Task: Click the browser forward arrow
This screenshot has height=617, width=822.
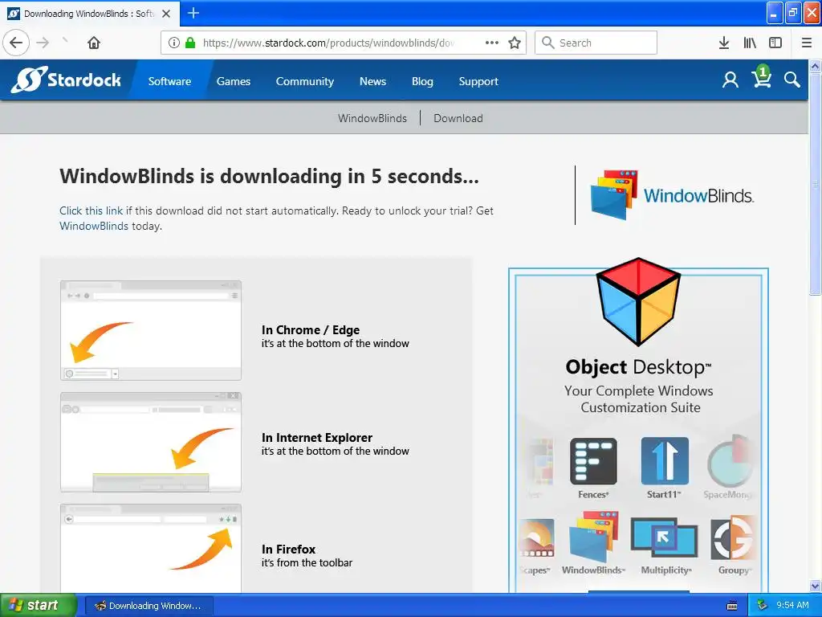Action: (43, 43)
